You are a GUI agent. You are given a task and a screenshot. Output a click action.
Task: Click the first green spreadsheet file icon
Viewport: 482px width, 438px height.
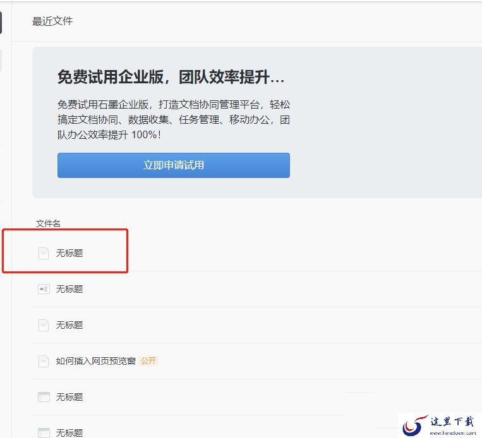[x=44, y=397]
